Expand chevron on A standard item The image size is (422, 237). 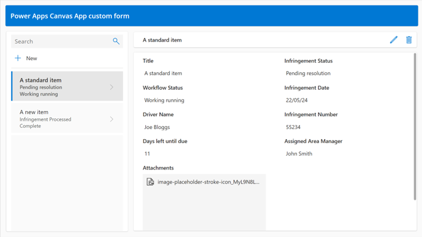coord(111,87)
